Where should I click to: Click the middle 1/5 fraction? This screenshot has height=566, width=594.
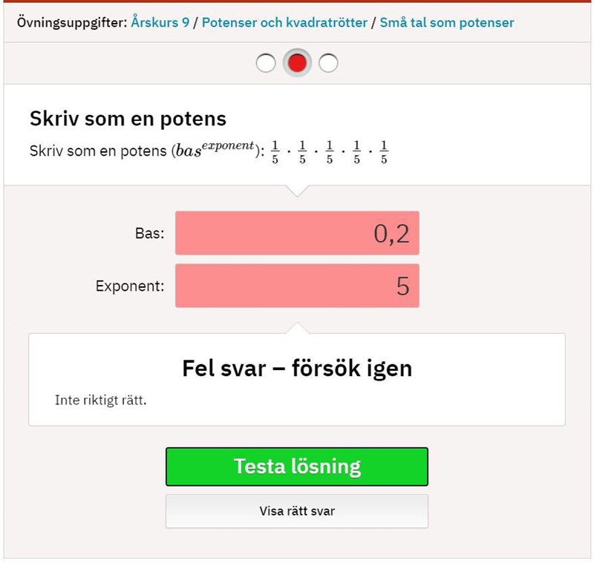coord(330,151)
